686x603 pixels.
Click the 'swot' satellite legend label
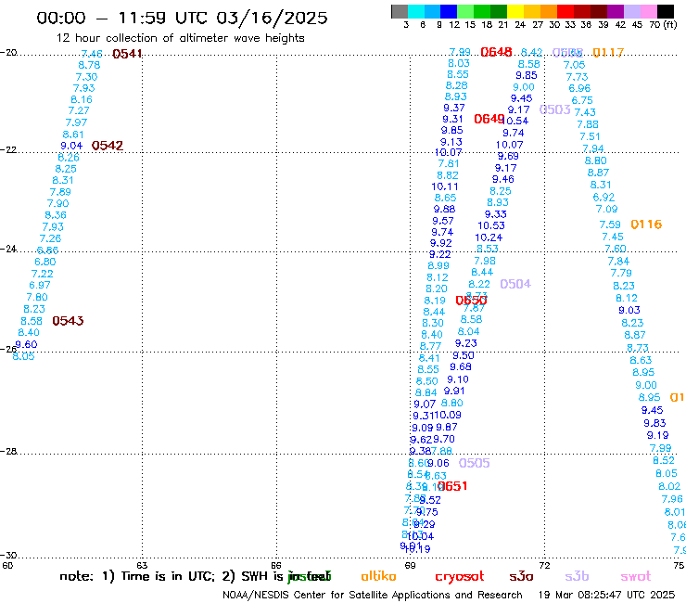tap(635, 577)
